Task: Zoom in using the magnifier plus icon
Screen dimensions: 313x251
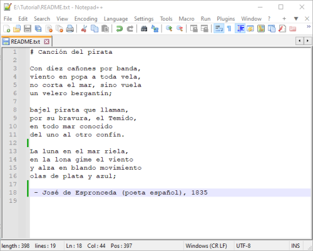Action: point(169,29)
